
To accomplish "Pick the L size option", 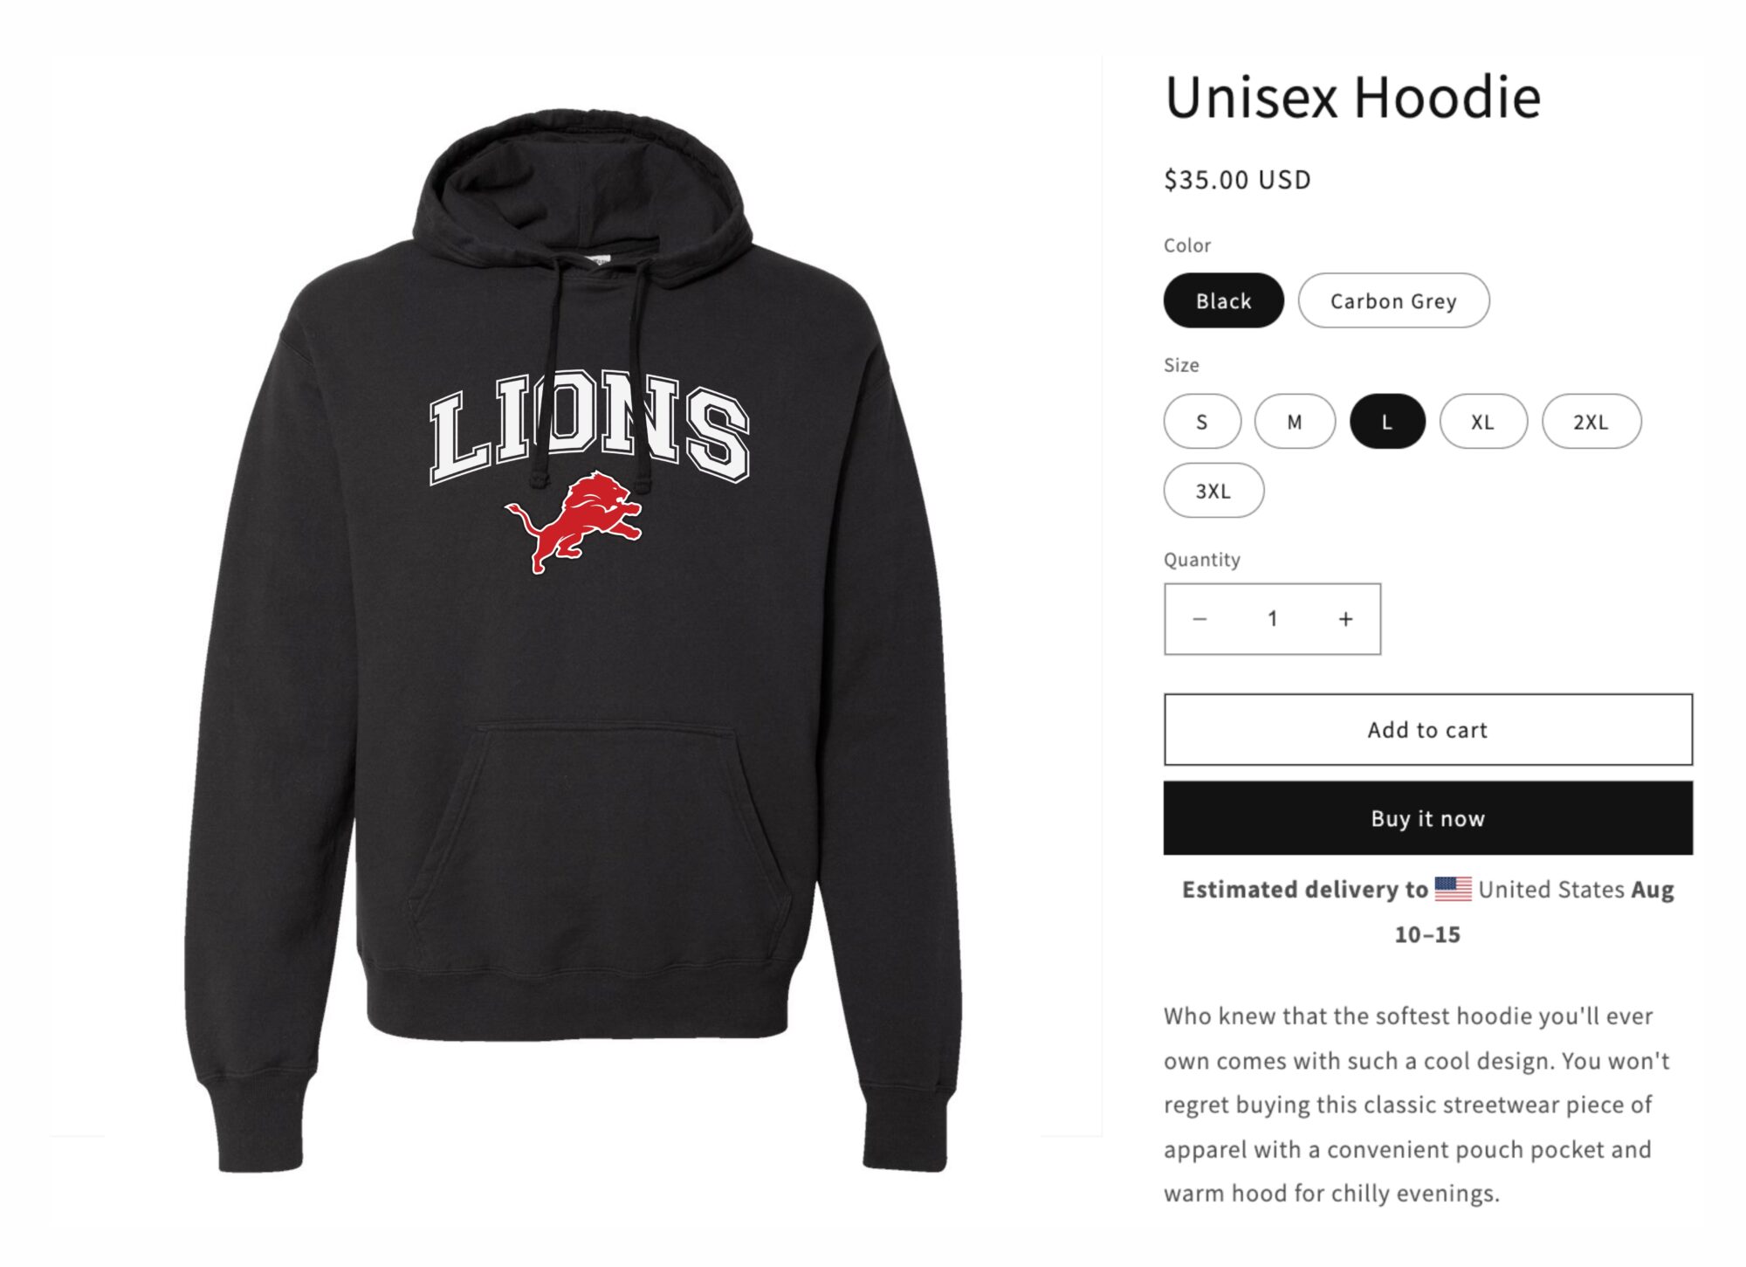I will pos(1387,422).
